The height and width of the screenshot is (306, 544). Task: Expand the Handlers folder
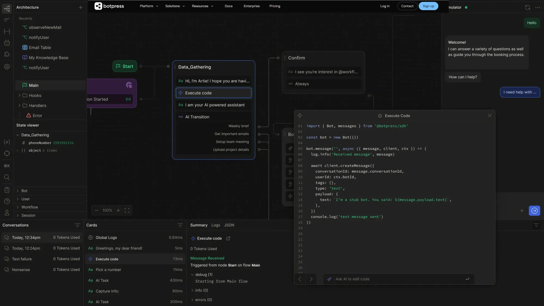(20, 106)
